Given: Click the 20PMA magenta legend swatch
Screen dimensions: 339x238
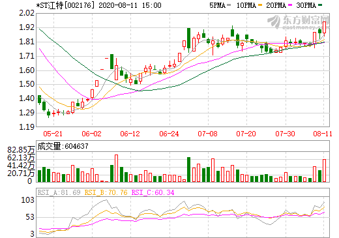Looking at the screenshot, I should [290, 5].
